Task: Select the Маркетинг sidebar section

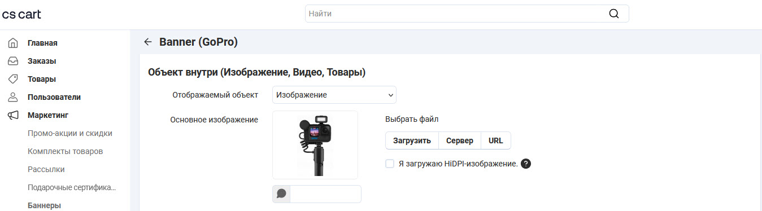Action: tap(48, 115)
